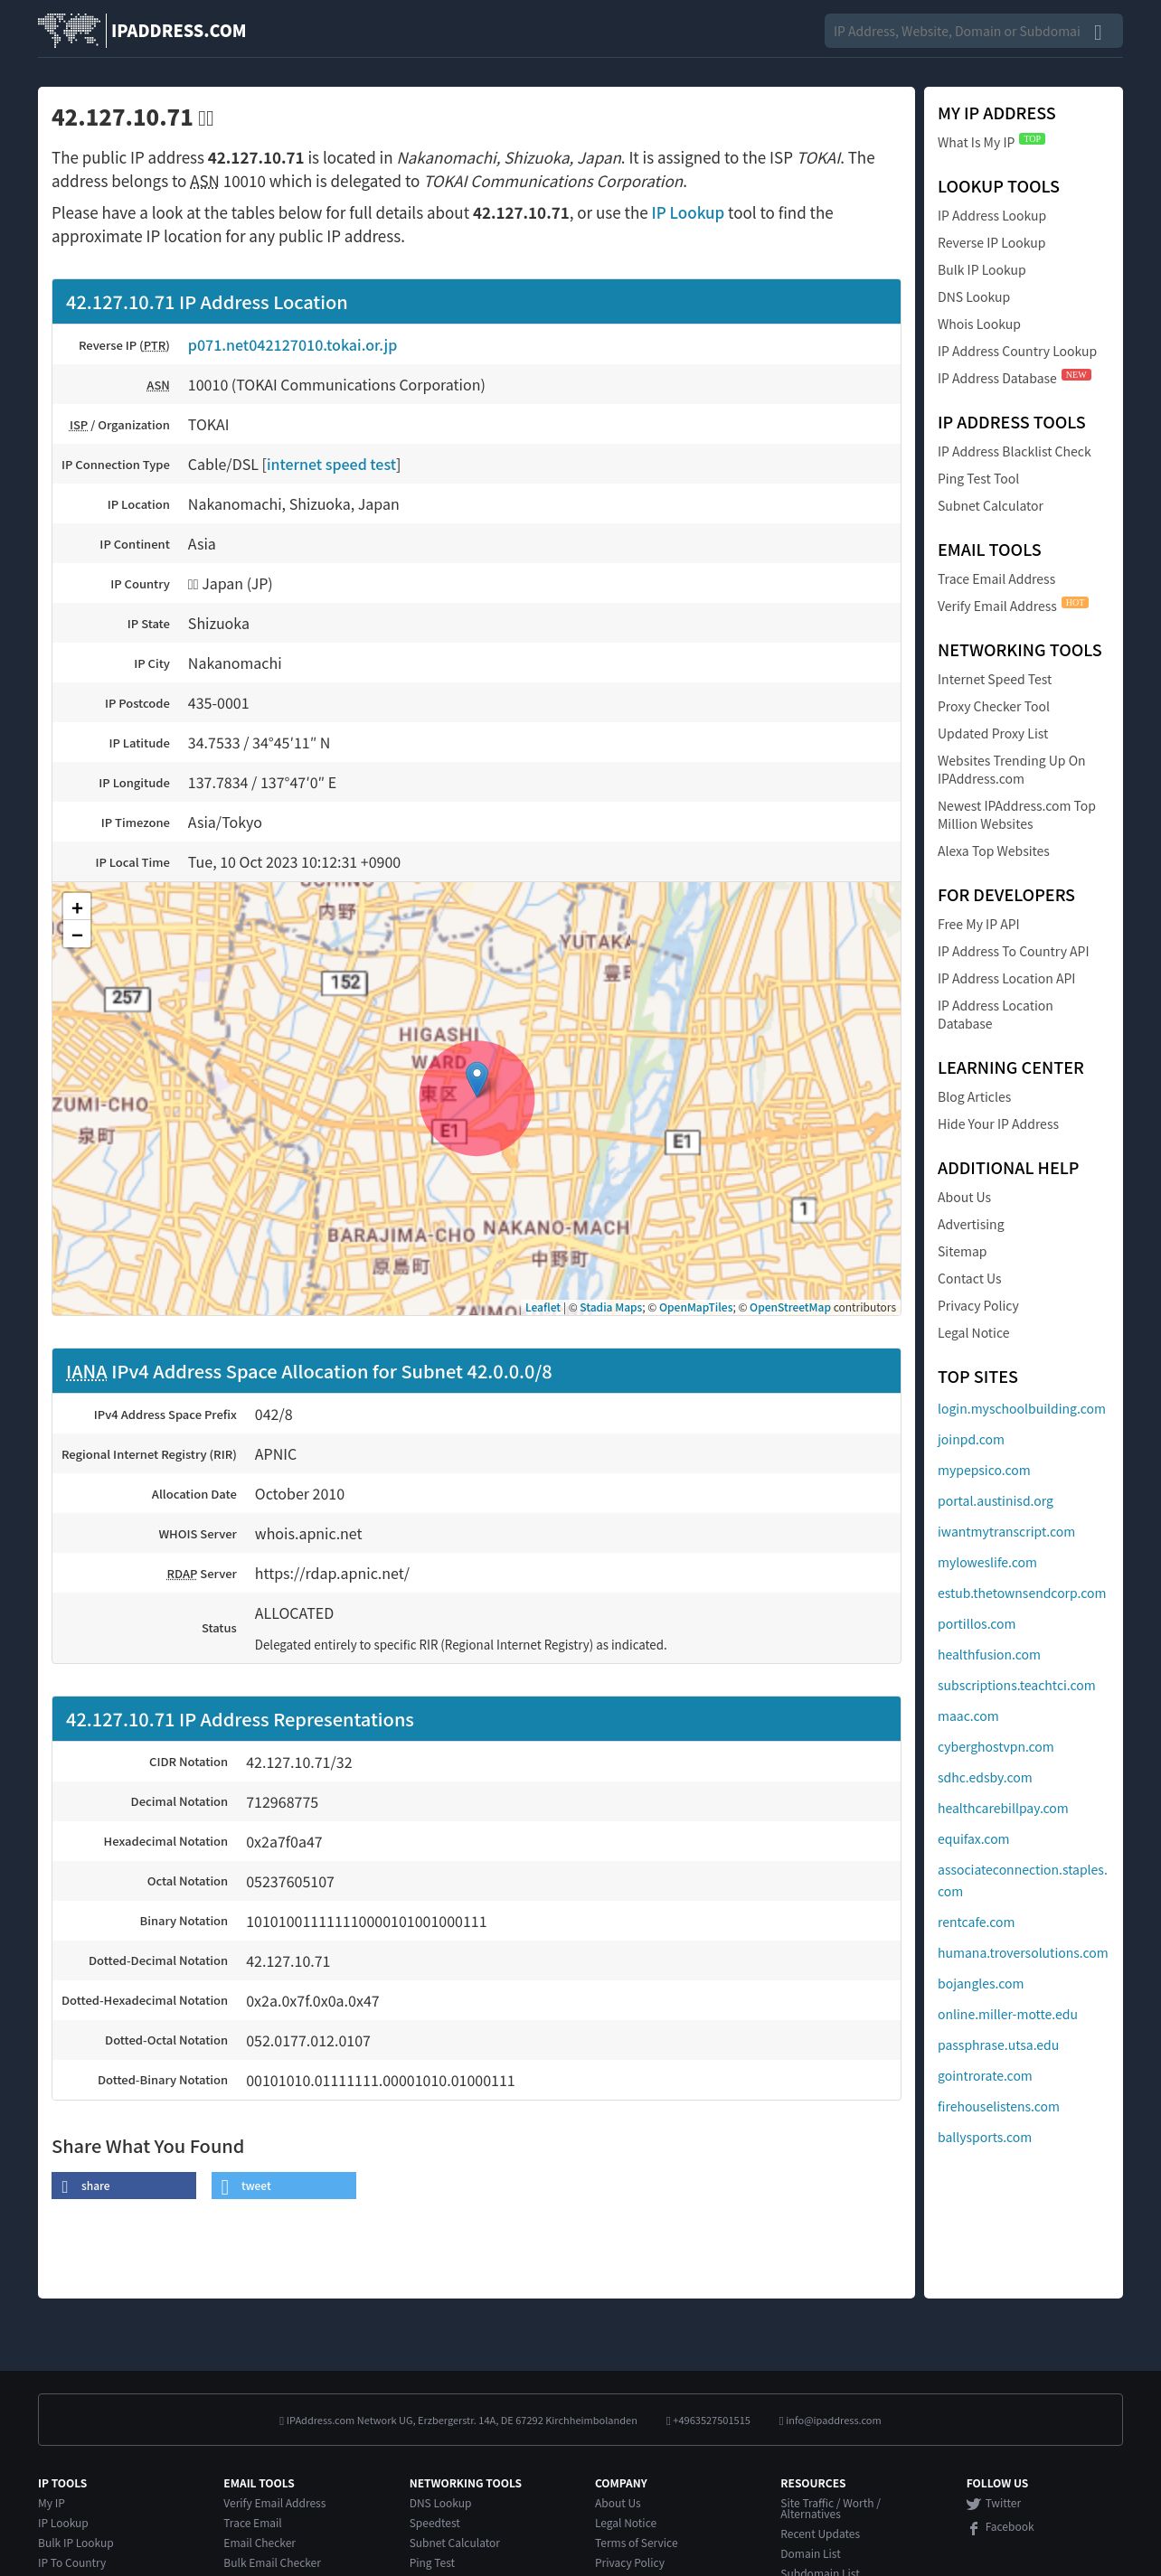Screen dimensions: 1161x2576
Task: Select the decimal notation value 712968775
Action: (282, 1802)
